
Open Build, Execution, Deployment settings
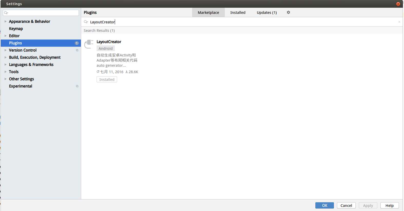[35, 57]
